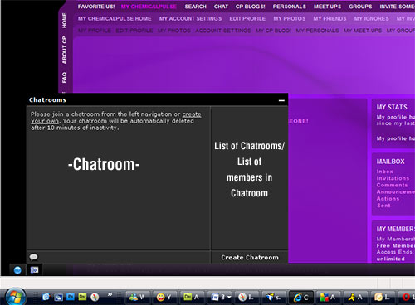Open Invitations in the Mailbox panel
Image resolution: width=415 pixels, height=305 pixels.
[393, 178]
